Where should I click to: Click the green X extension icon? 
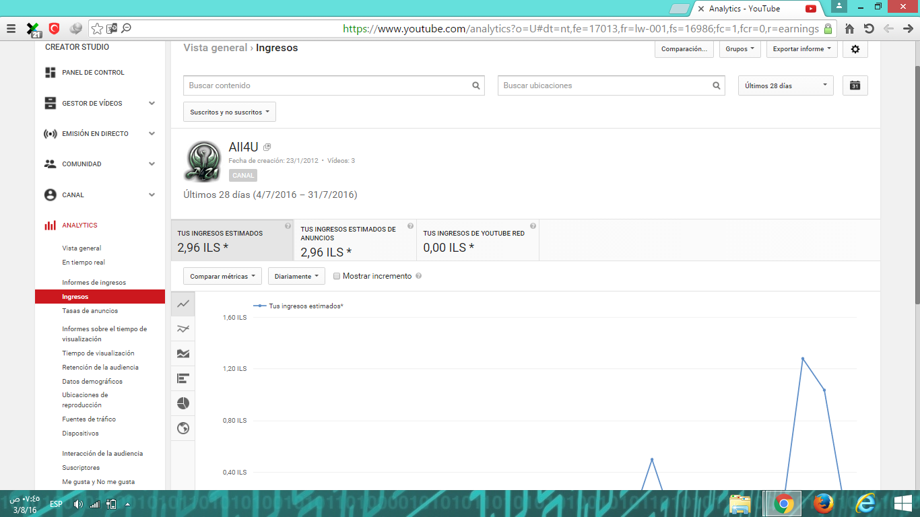[33, 29]
